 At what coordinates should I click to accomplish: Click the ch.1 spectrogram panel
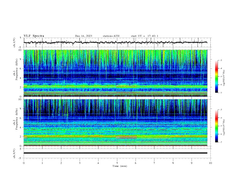(x=116, y=73)
